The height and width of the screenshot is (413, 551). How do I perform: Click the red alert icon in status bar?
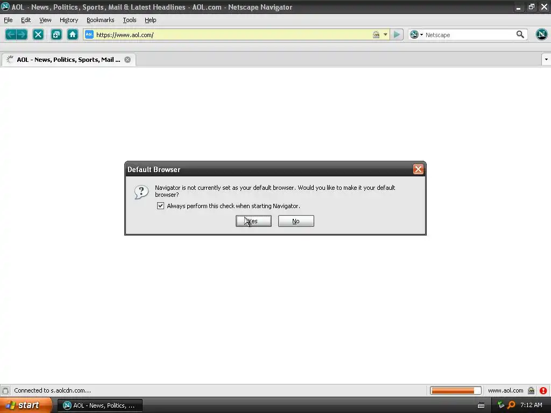543,390
